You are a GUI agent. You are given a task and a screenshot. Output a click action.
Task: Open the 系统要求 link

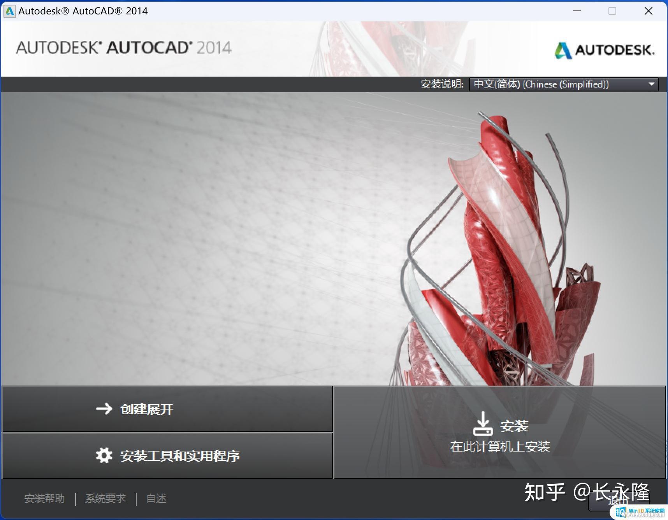tap(105, 499)
